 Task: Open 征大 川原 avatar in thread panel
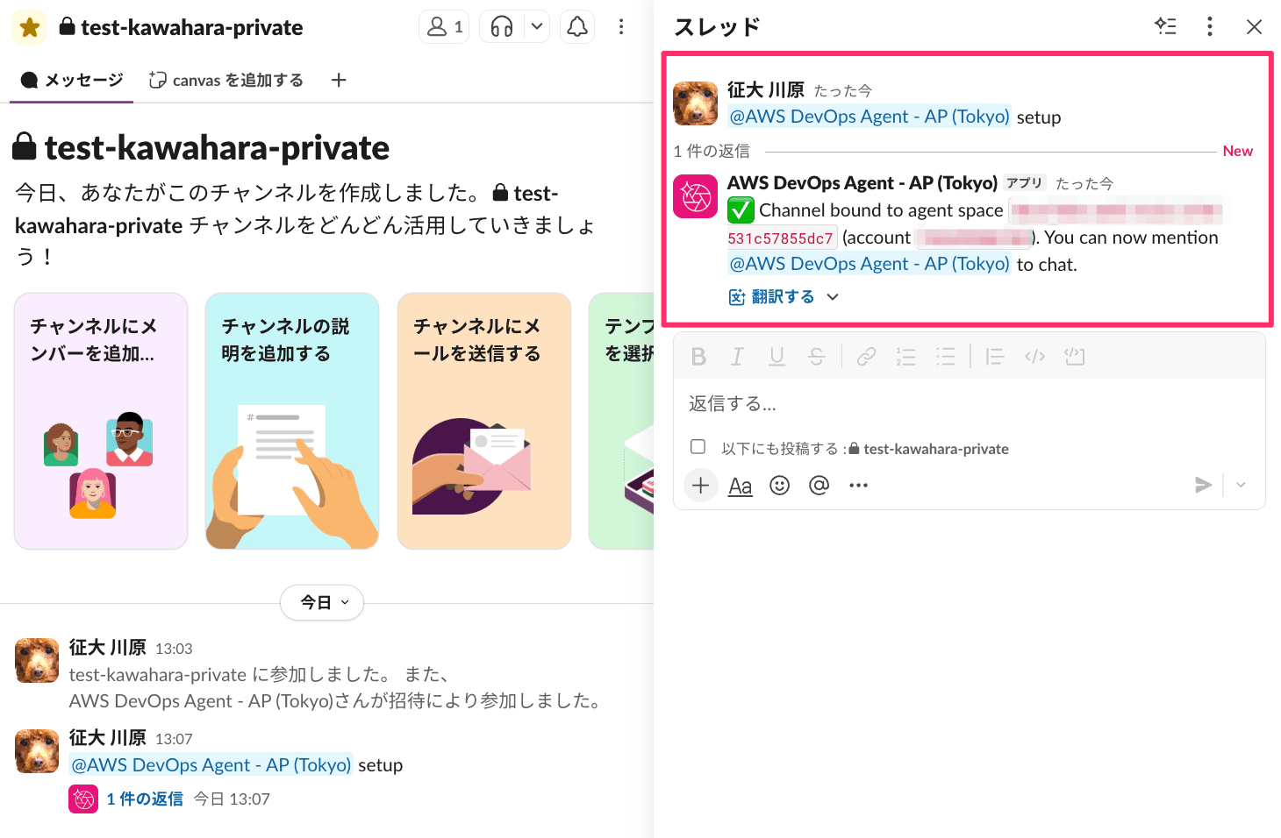(x=696, y=103)
